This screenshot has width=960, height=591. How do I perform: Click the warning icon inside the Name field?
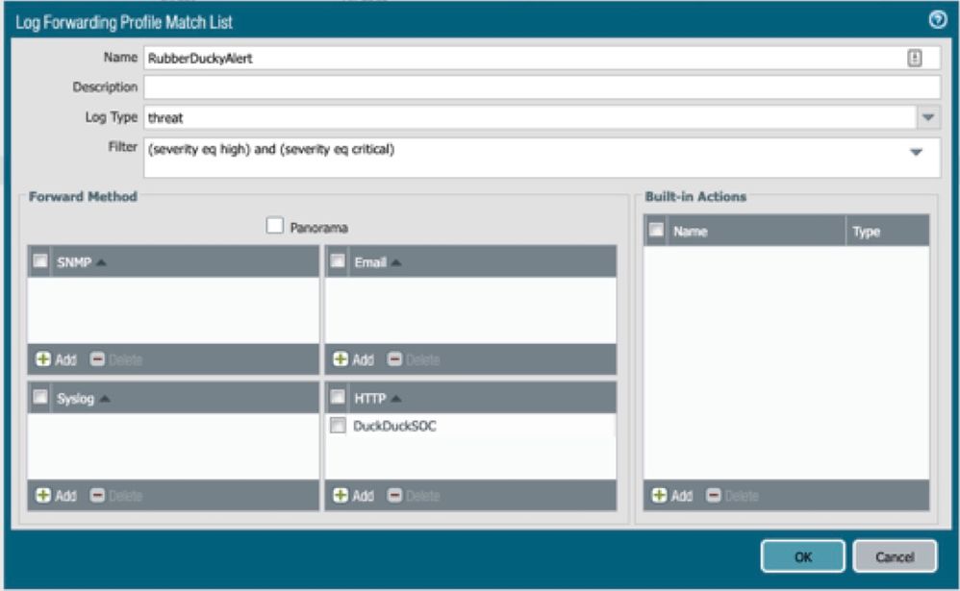914,58
